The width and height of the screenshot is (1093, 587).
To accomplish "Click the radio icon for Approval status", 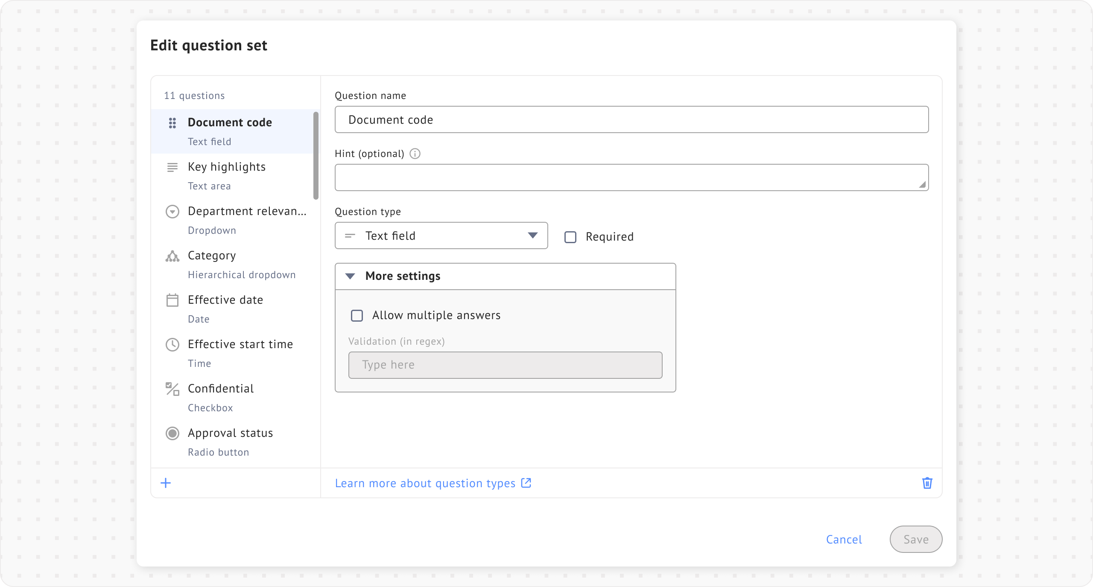I will pyautogui.click(x=172, y=433).
